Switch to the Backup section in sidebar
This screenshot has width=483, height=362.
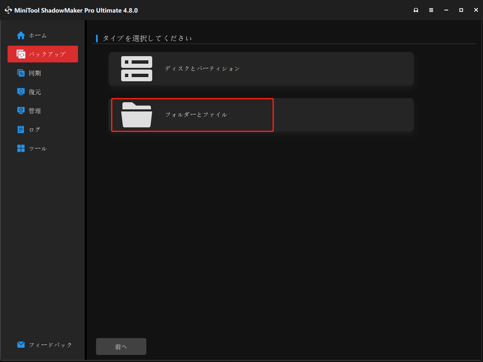42,54
